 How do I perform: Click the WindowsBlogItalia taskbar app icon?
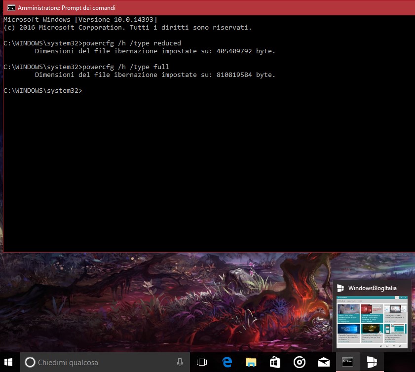coord(372,362)
